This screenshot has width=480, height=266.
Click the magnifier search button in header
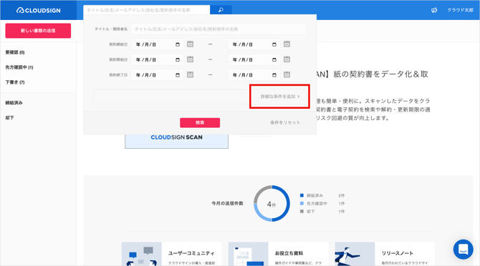point(221,10)
